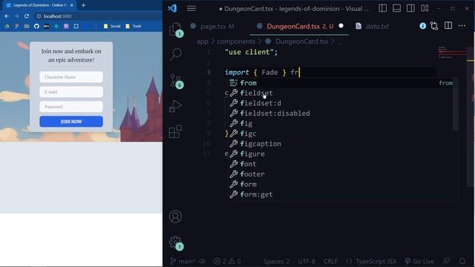Change indentation via Spaces: 2
This screenshot has width=475, height=267.
(276, 261)
